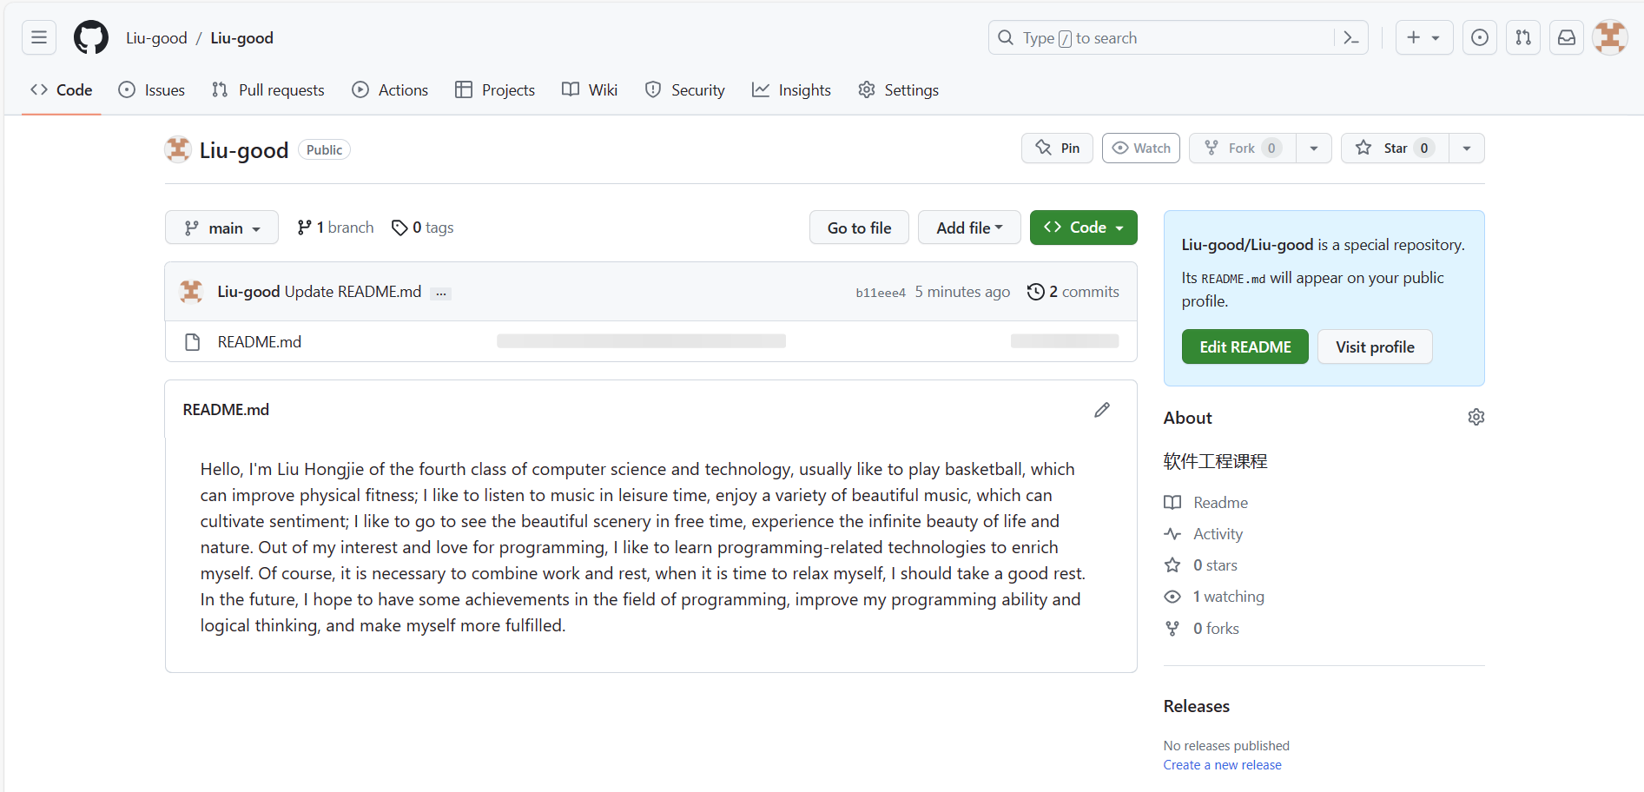Follow the Create a new release link

(1222, 765)
